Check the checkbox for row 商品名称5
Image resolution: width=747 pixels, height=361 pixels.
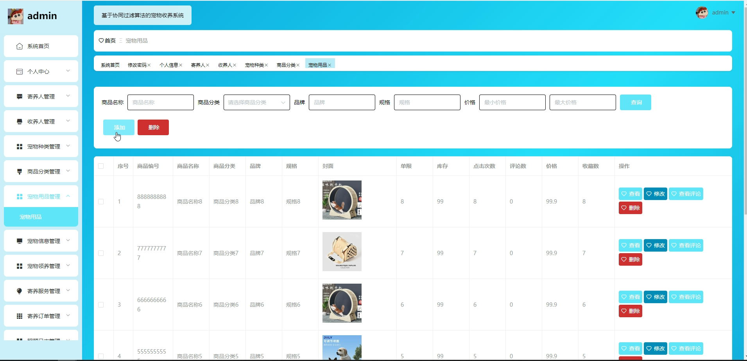(101, 356)
